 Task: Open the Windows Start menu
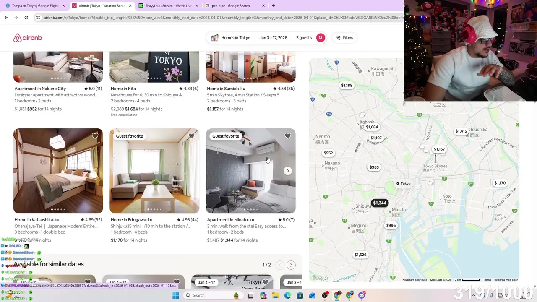(x=176, y=295)
